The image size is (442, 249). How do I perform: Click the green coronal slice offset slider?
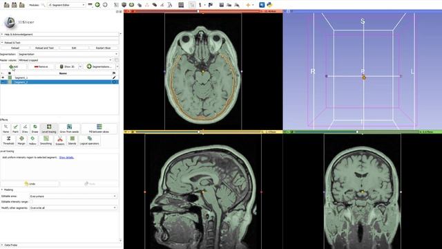[357, 132]
